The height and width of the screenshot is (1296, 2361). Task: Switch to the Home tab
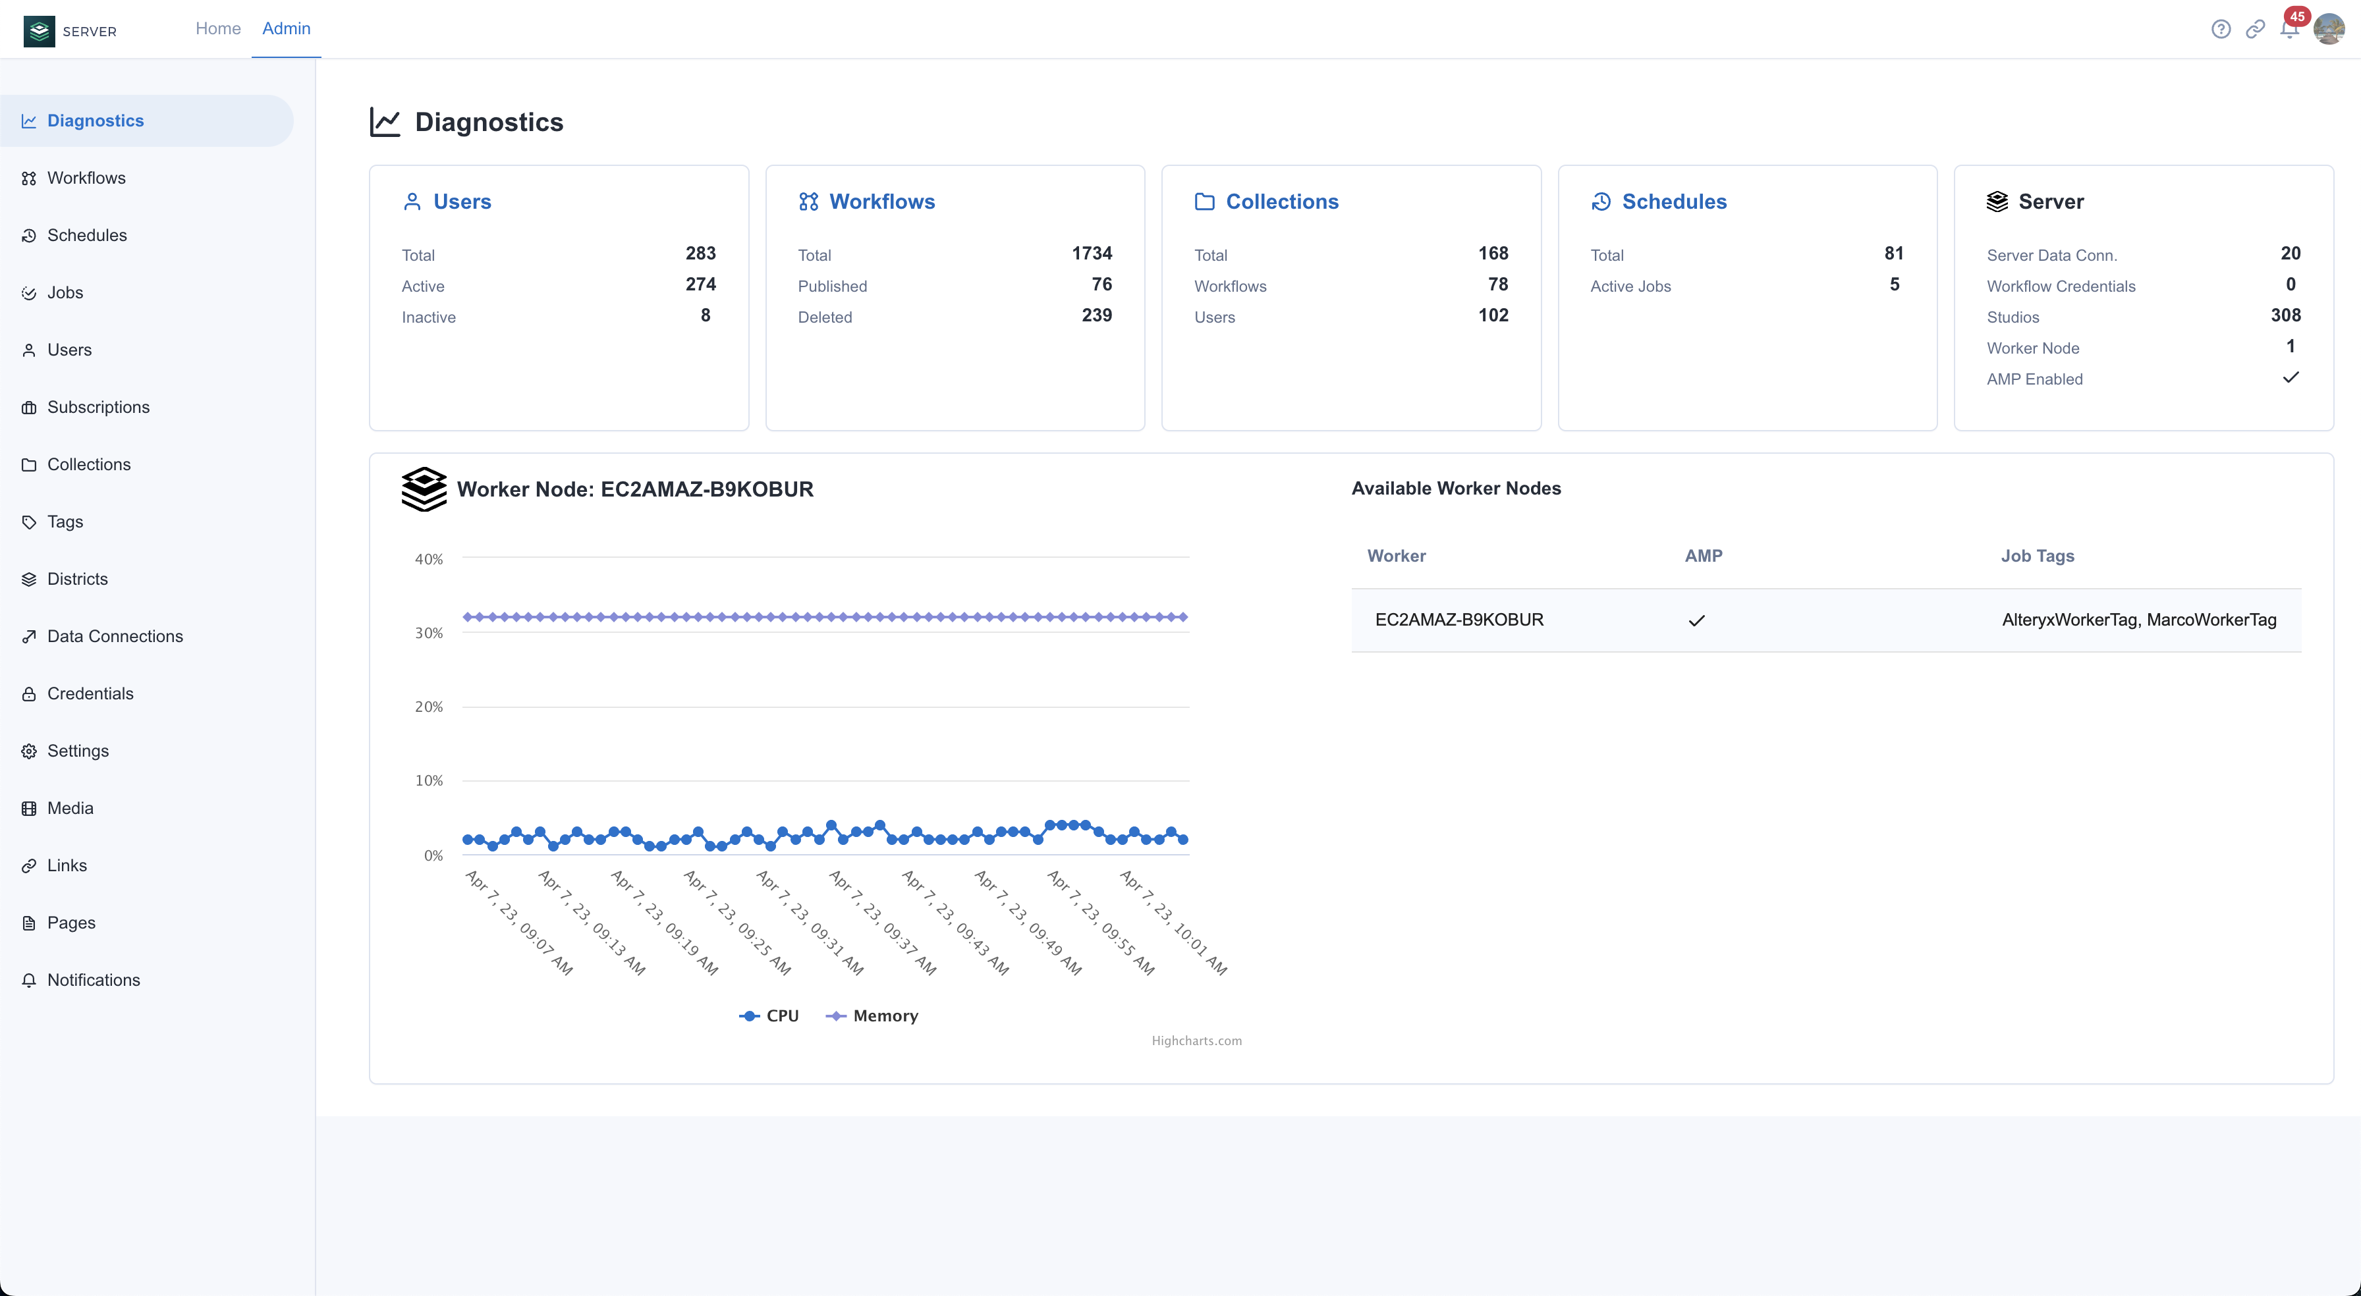[x=218, y=28]
